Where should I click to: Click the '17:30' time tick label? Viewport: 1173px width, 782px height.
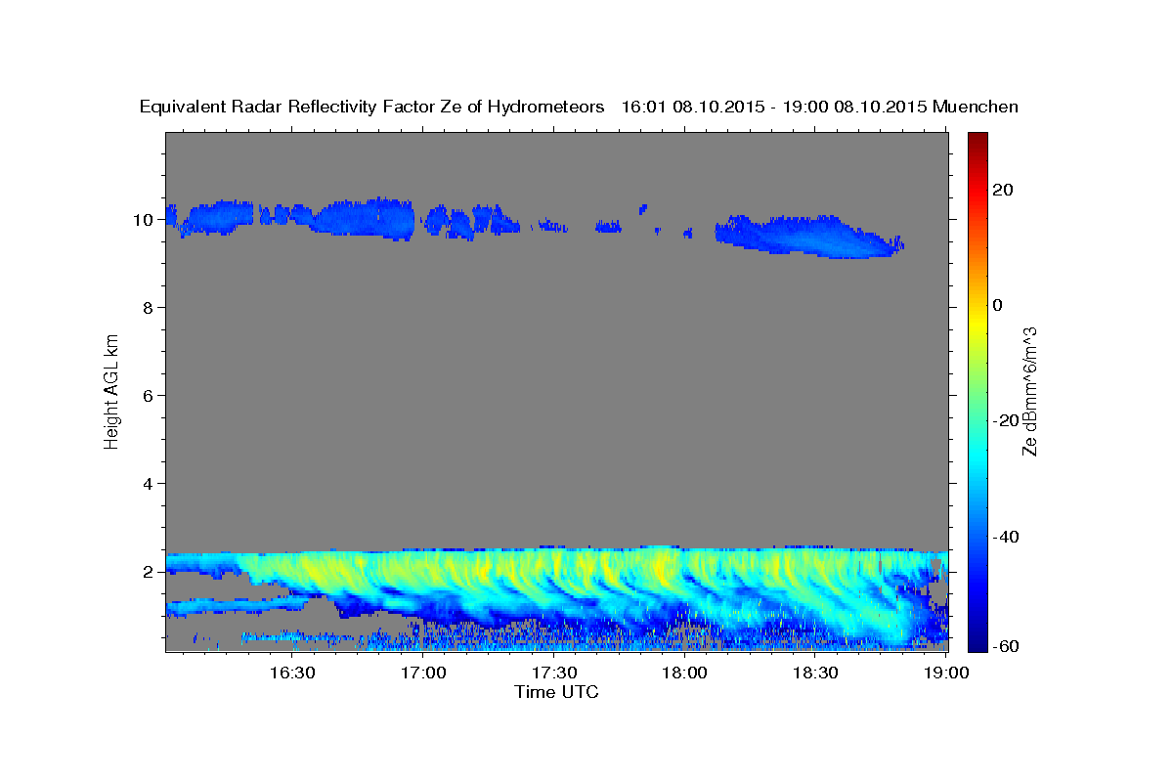coord(553,673)
